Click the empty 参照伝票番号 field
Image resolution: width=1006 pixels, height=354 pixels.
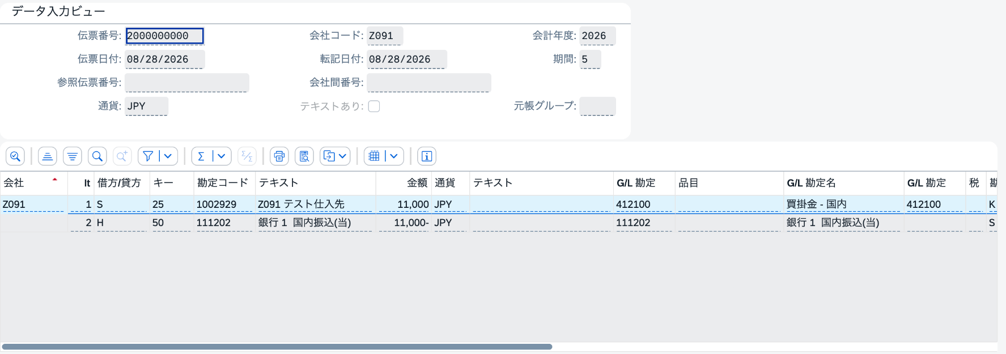coord(186,83)
